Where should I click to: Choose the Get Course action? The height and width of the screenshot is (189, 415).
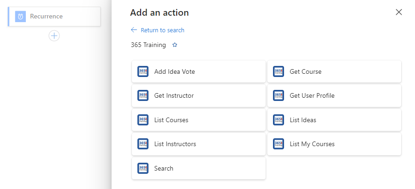point(334,71)
